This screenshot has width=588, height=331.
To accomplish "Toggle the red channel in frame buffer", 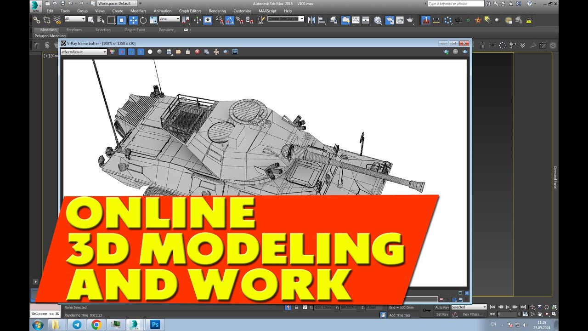I will (x=122, y=52).
